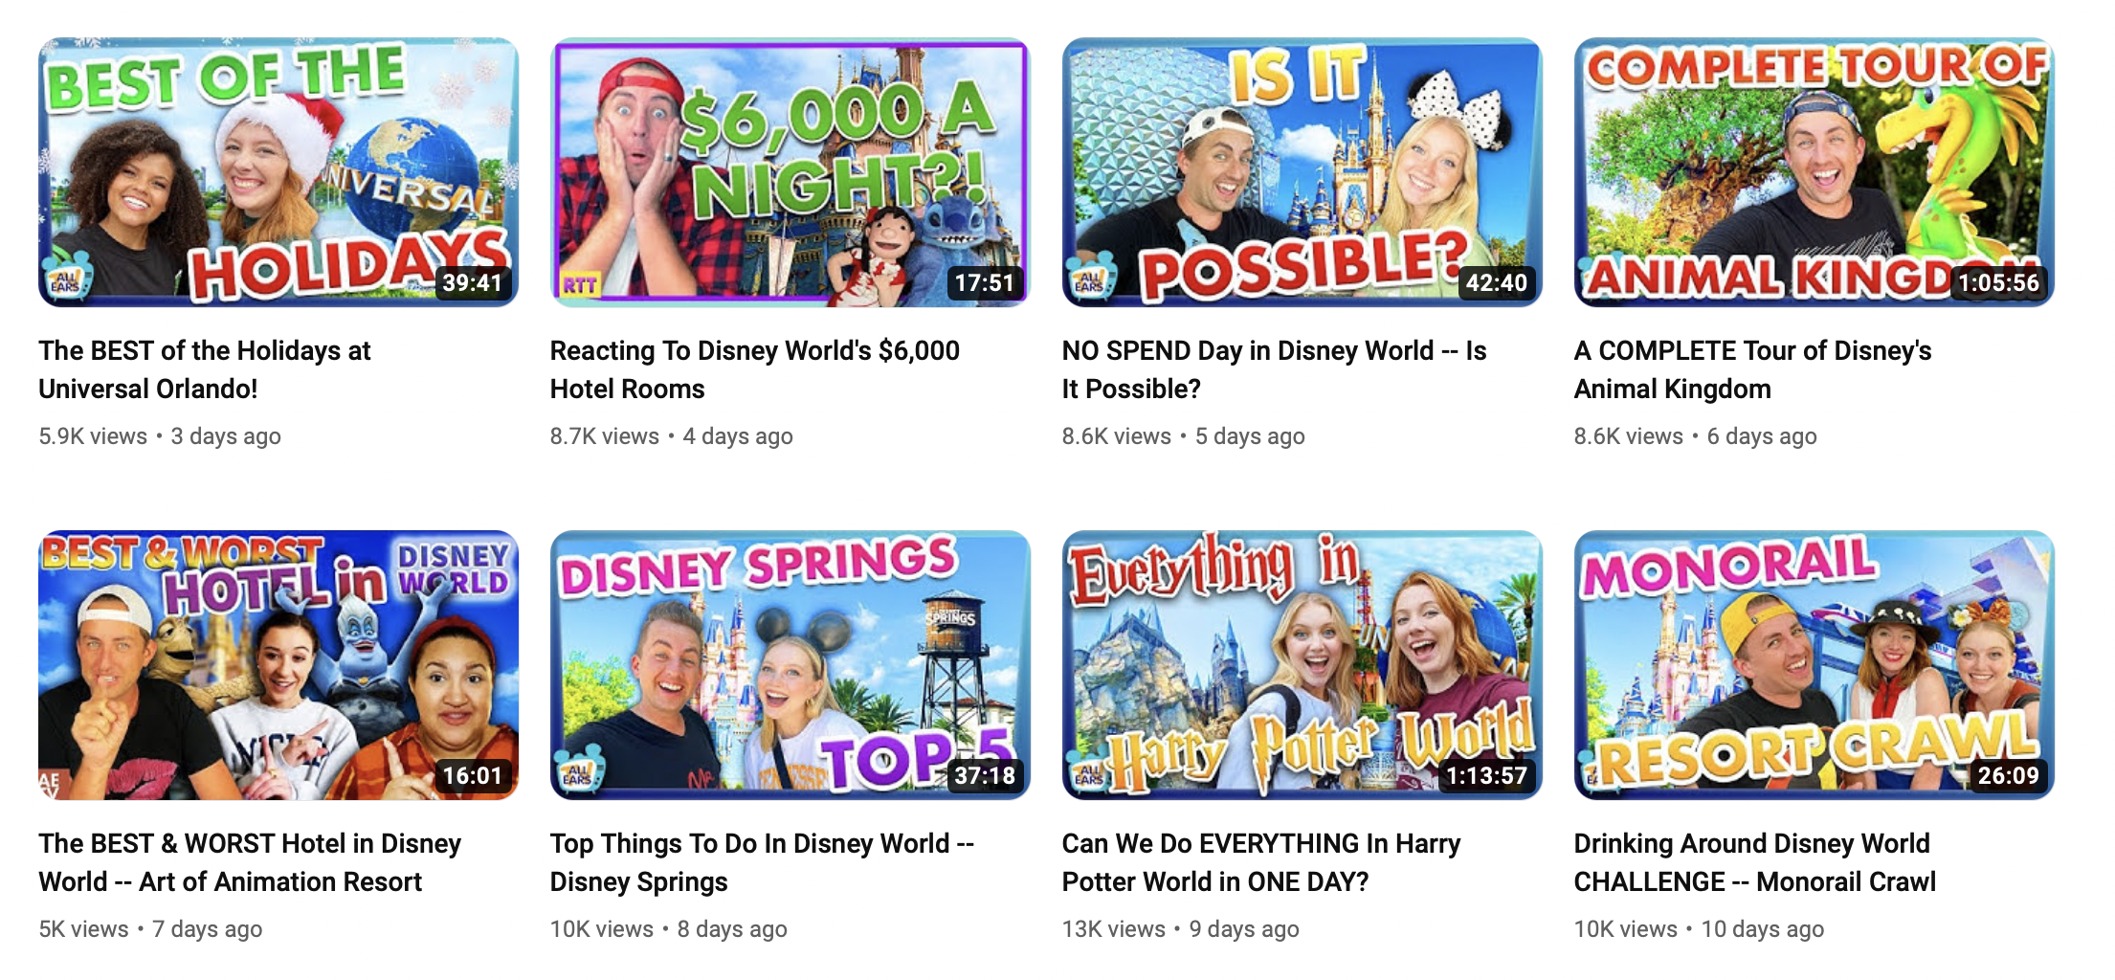Image resolution: width=2115 pixels, height=980 pixels.
Task: Click the 1:05:56 duration badge
Action: (x=1998, y=282)
